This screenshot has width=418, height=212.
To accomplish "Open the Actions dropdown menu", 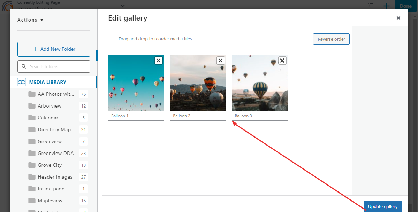I will tap(30, 20).
